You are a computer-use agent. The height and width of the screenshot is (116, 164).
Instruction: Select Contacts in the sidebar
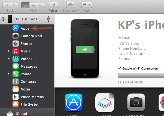[28, 82]
